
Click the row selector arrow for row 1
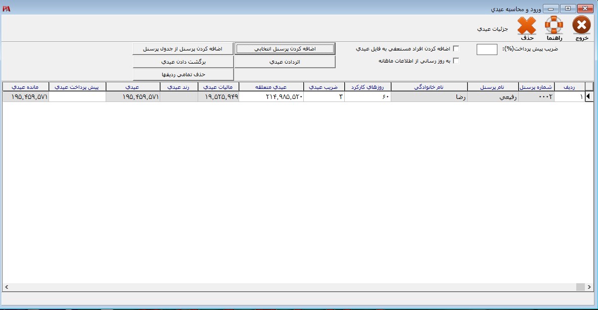point(588,97)
